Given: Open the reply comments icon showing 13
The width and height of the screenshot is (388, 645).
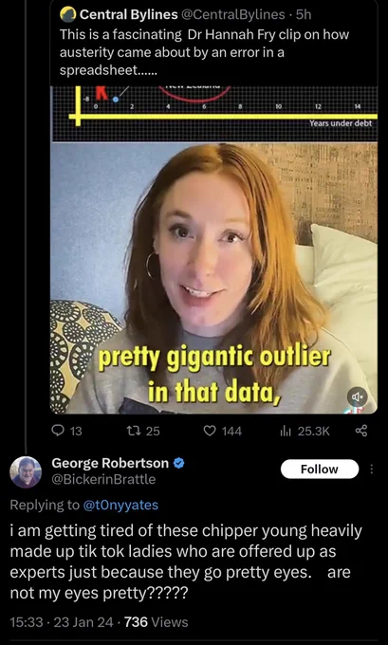Looking at the screenshot, I should point(66,431).
